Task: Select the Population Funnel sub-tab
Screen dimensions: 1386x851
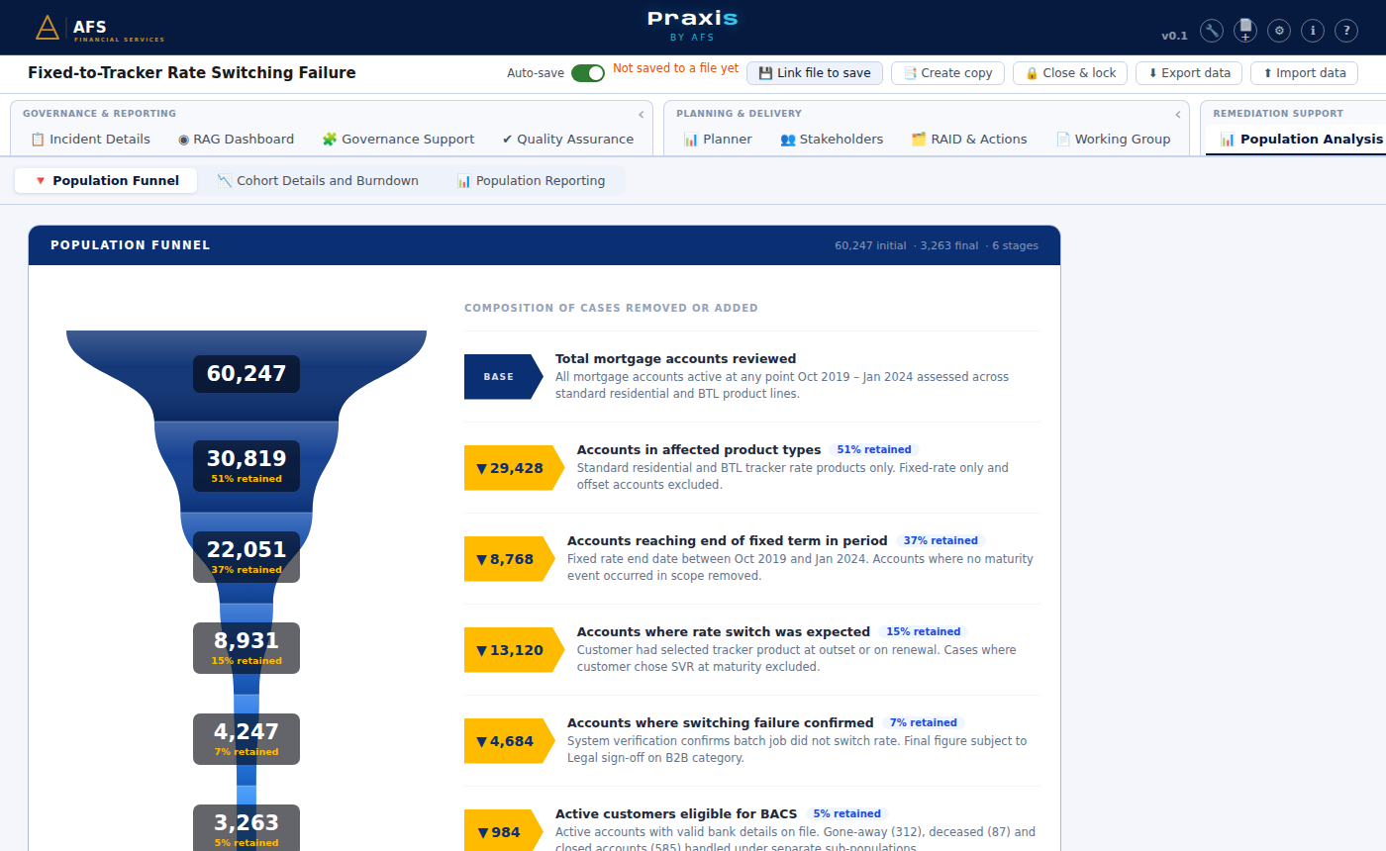Action: pyautogui.click(x=106, y=180)
